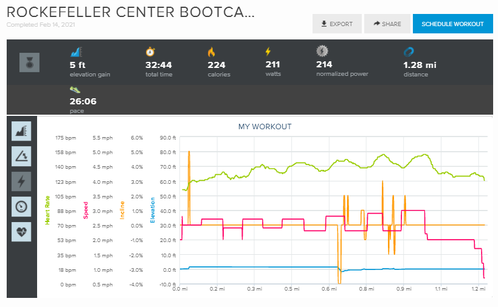Screen dimensions: 498x307
Task: Toggle the elevation chart series icon
Action: click(x=21, y=131)
